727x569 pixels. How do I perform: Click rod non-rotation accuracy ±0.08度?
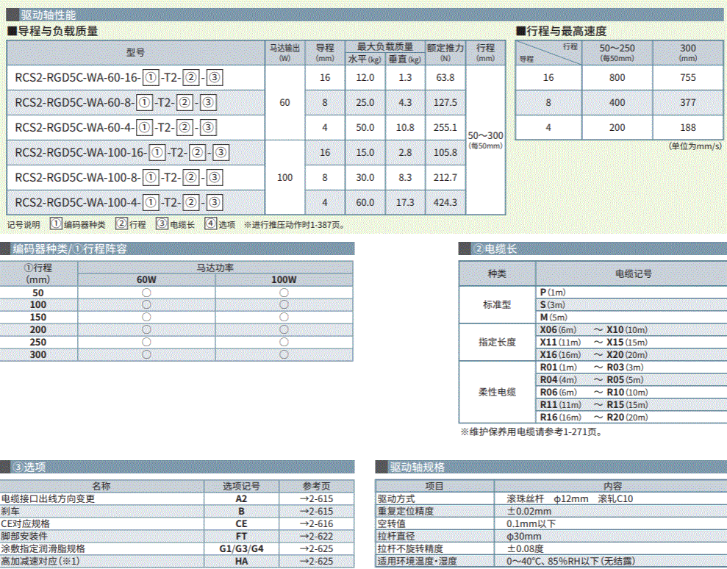click(525, 549)
